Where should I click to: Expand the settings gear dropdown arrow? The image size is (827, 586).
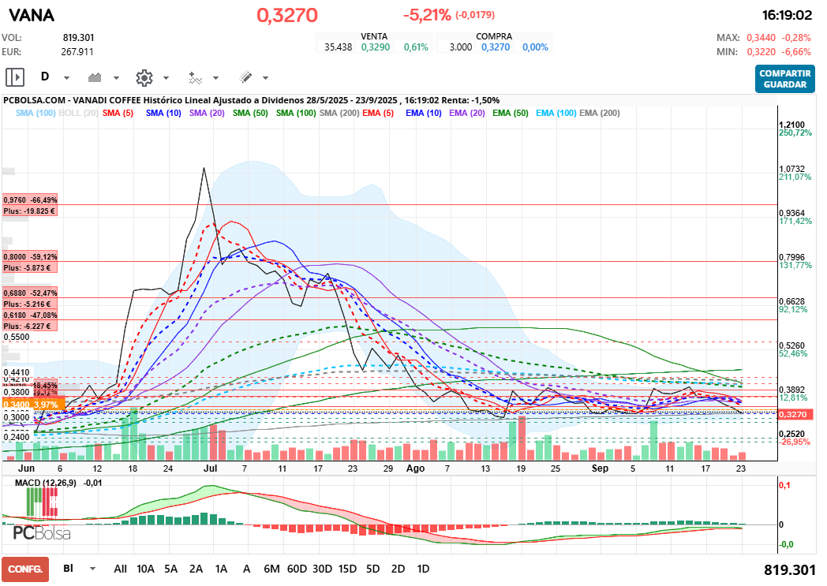[166, 78]
